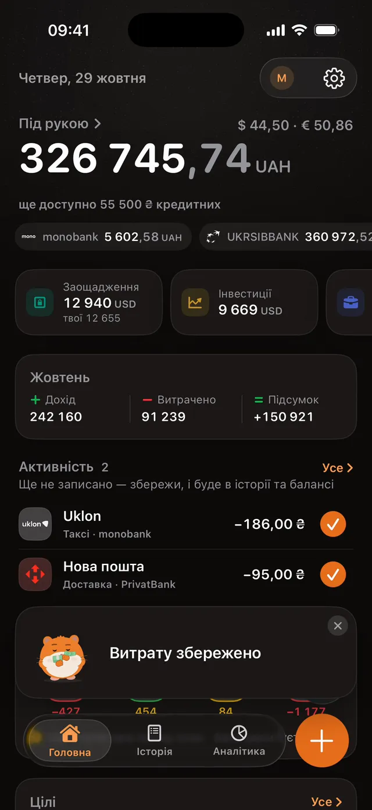Dismiss the Витрату збережено notification
This screenshot has width=372, height=810.
pyautogui.click(x=338, y=626)
